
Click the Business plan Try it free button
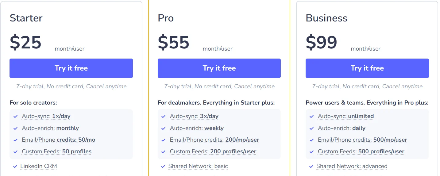[x=367, y=68]
